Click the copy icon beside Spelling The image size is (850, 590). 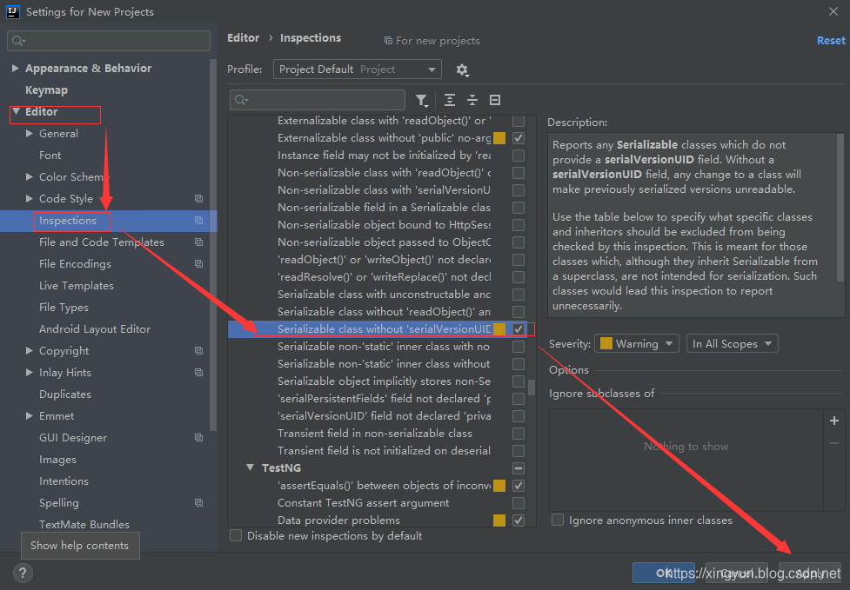(x=199, y=503)
